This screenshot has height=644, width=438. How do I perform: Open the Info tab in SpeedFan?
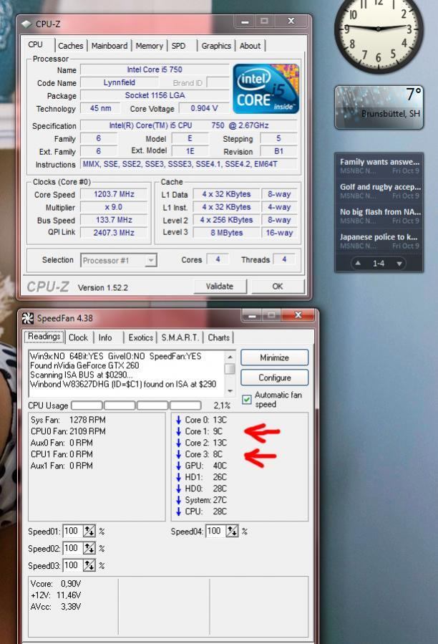pyautogui.click(x=105, y=337)
